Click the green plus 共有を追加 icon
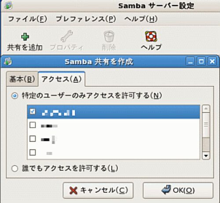The image size is (220, 203). [25, 37]
